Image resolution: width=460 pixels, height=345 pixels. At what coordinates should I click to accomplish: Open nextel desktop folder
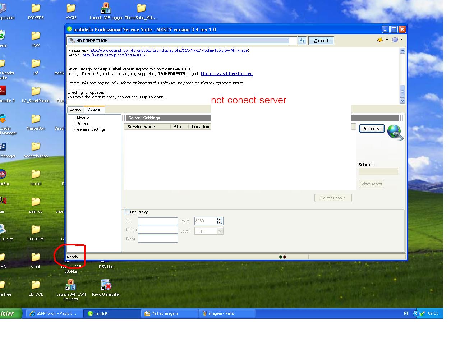click(36, 177)
